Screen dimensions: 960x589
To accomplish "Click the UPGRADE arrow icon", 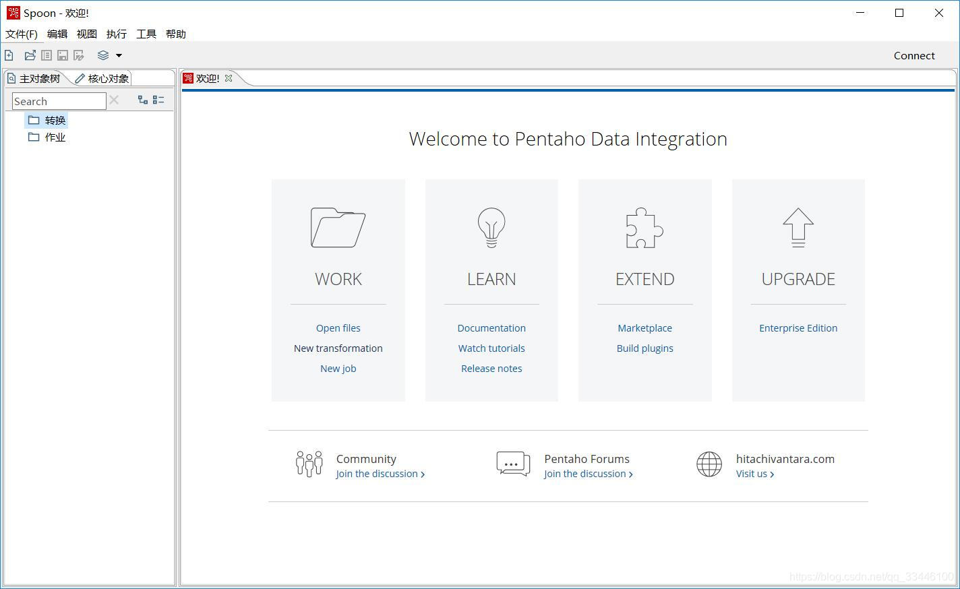I will (798, 227).
